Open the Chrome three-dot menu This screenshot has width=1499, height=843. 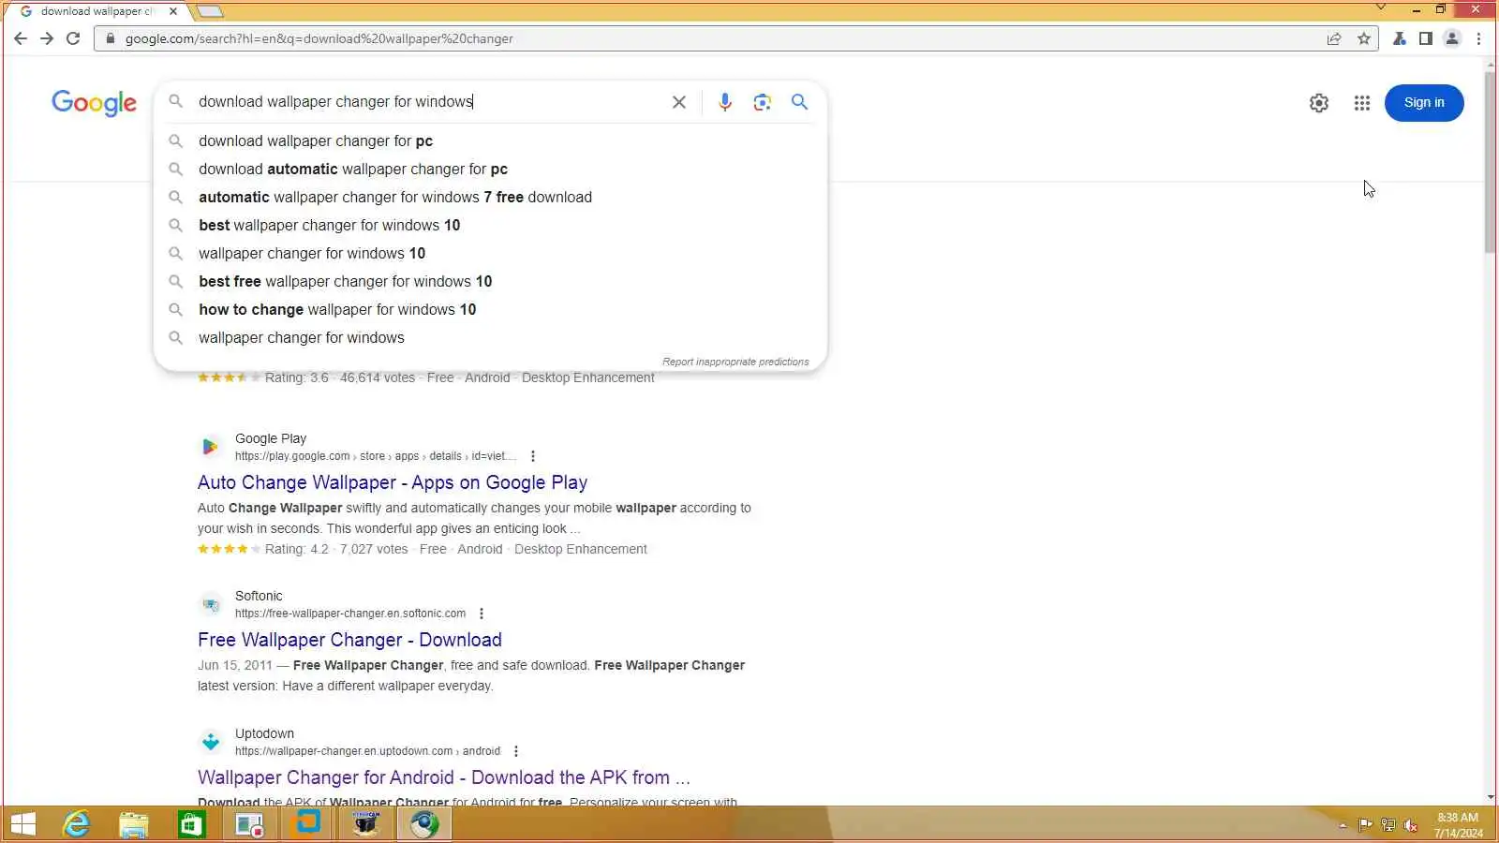coord(1479,38)
